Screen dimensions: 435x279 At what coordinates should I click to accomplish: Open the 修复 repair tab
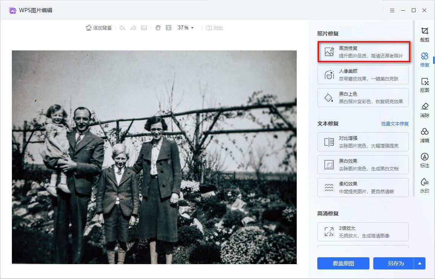coord(424,60)
